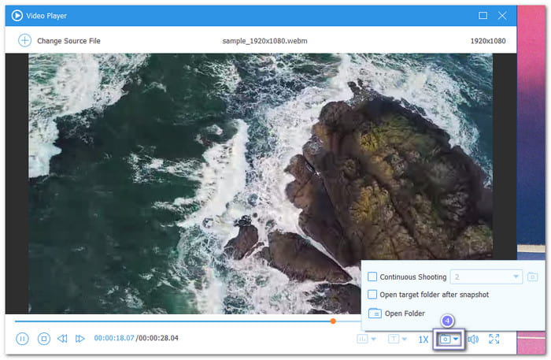Enter fullscreen mode

coord(494,339)
